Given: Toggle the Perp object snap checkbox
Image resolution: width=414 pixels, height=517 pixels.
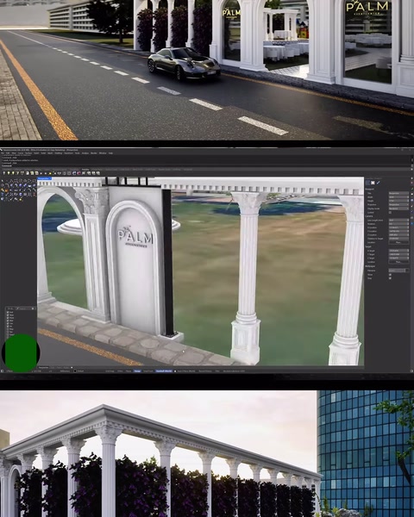Looking at the screenshot, I should [8, 329].
